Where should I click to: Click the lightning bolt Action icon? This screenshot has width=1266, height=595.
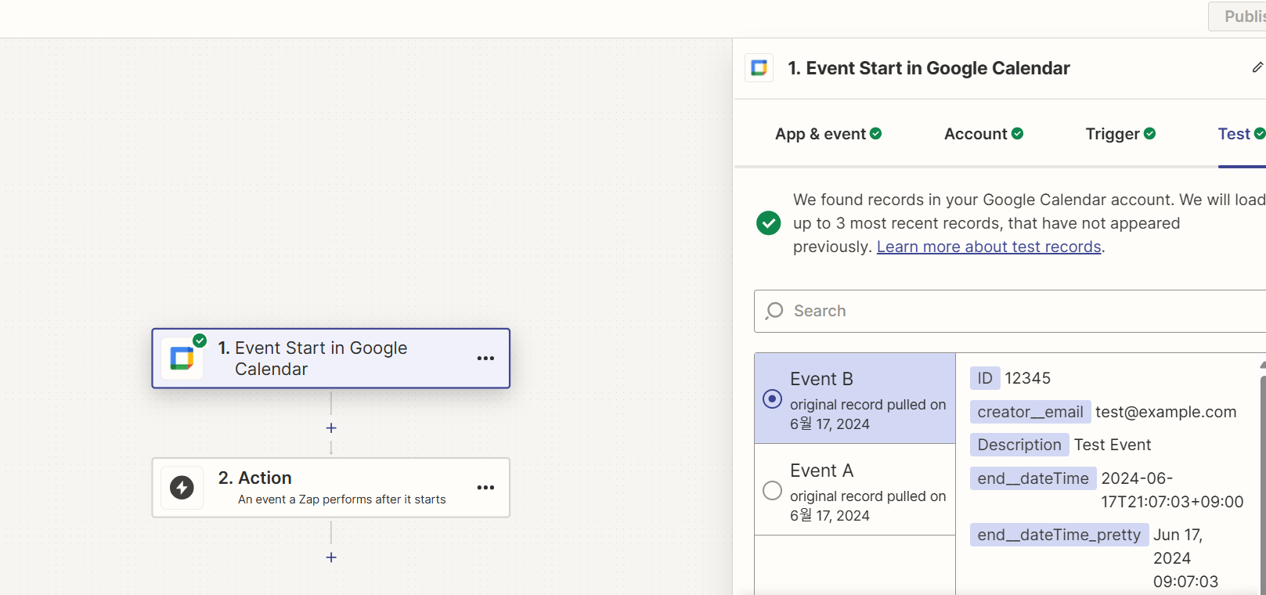tap(182, 488)
